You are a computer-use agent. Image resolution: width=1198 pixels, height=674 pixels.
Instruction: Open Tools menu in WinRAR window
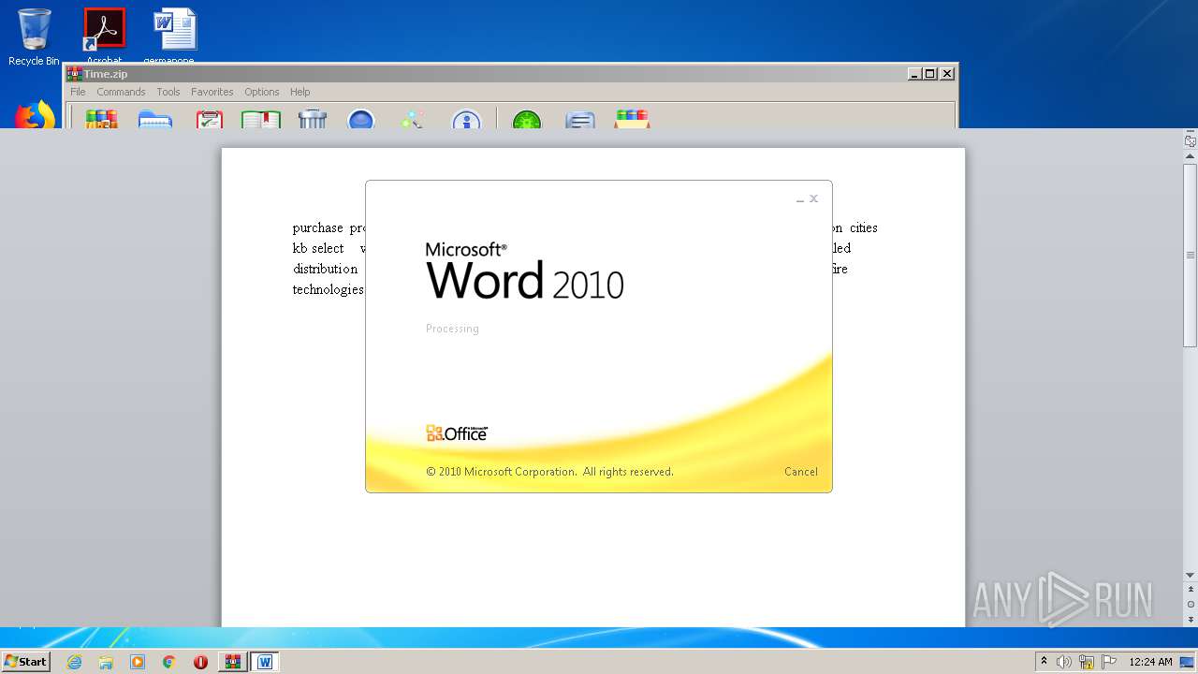point(168,92)
